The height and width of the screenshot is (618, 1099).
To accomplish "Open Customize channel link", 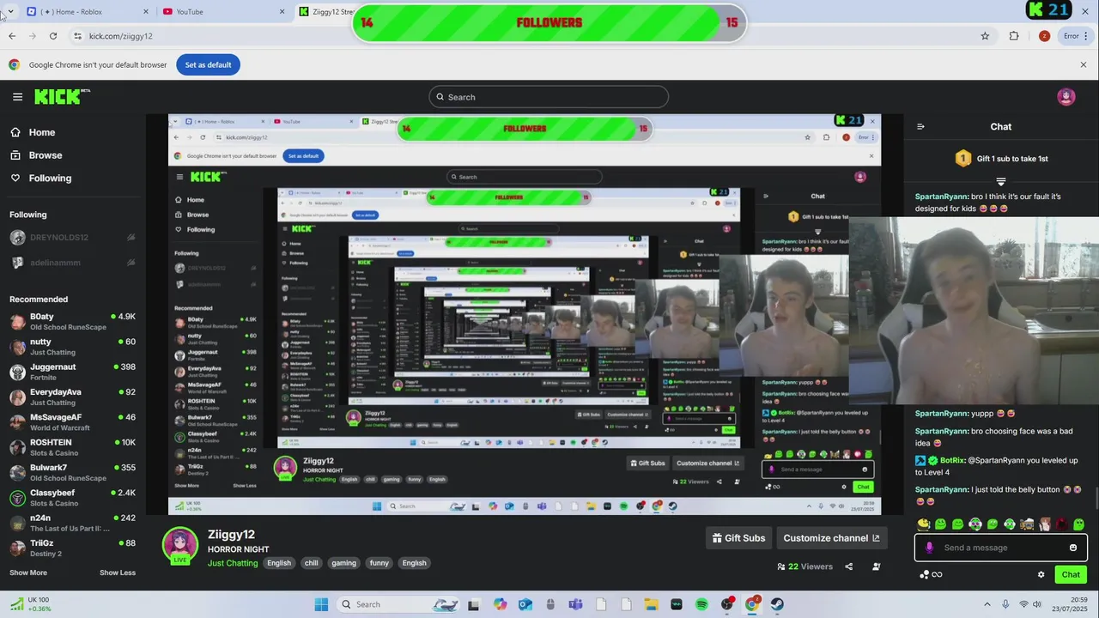I will point(831,538).
